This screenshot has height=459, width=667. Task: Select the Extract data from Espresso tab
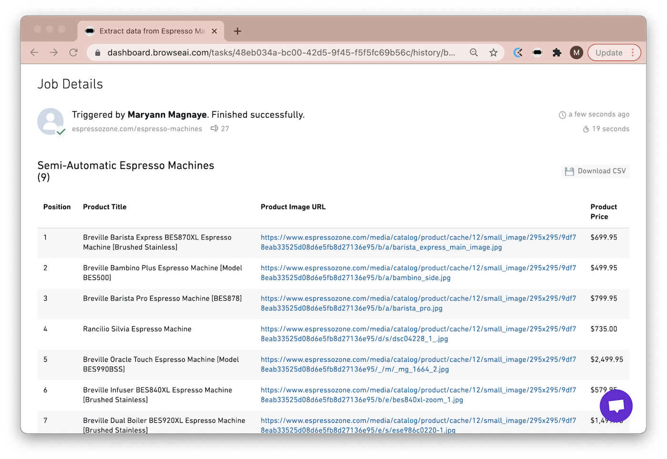tap(151, 31)
